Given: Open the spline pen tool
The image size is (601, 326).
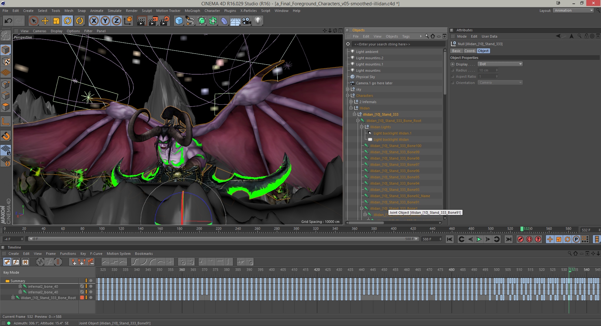Looking at the screenshot, I should click(190, 21).
